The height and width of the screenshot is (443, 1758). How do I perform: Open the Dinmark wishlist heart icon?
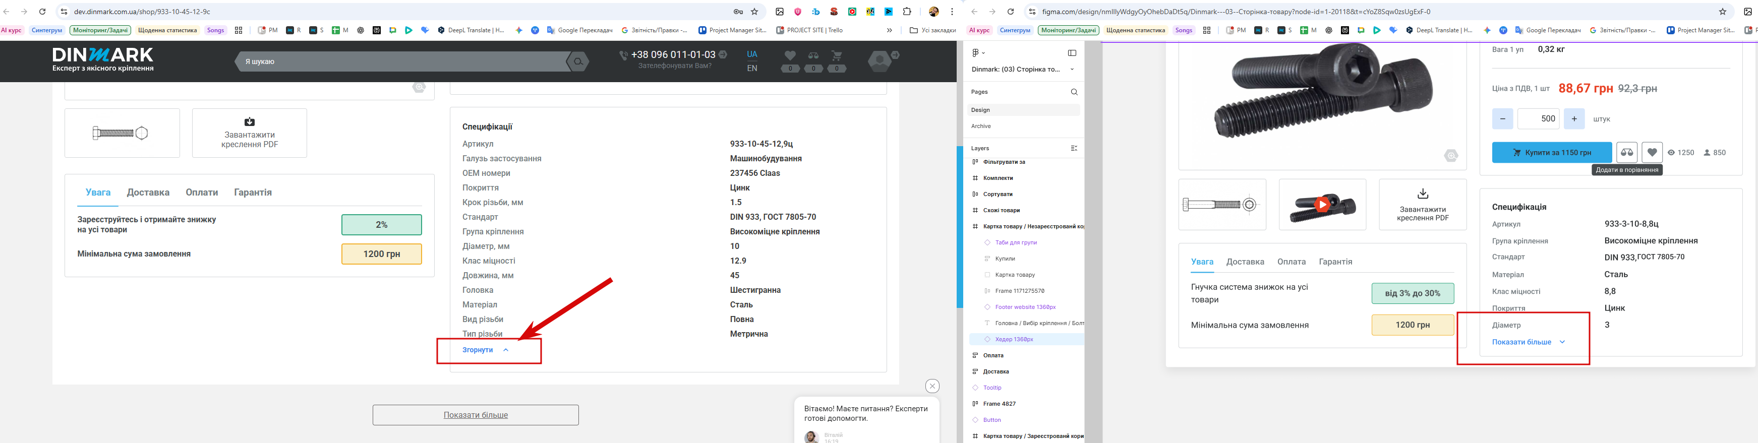(x=790, y=55)
